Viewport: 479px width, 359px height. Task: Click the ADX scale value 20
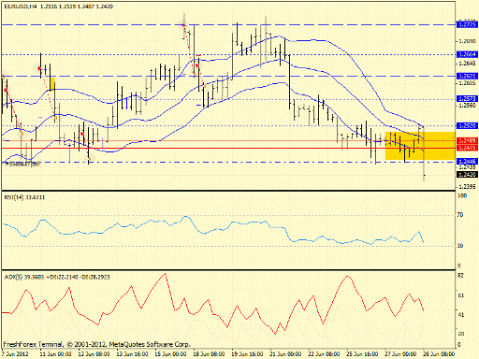point(460,334)
